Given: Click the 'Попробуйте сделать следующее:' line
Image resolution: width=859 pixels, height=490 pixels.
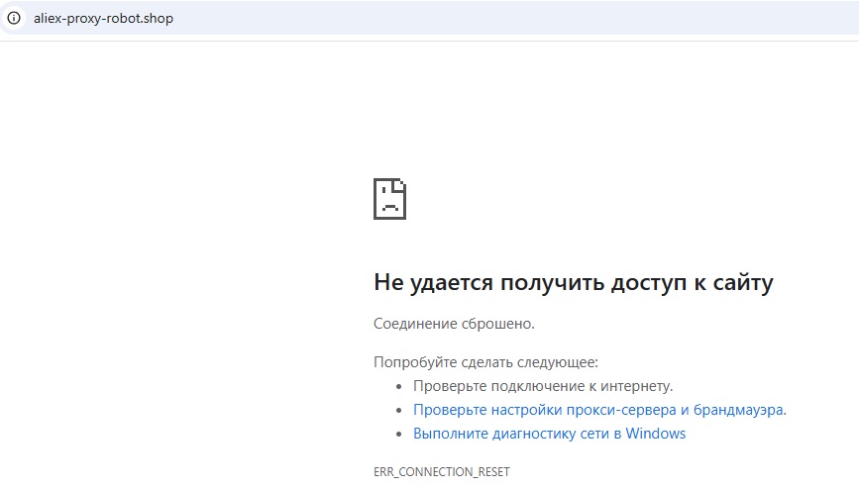Looking at the screenshot, I should pos(485,362).
